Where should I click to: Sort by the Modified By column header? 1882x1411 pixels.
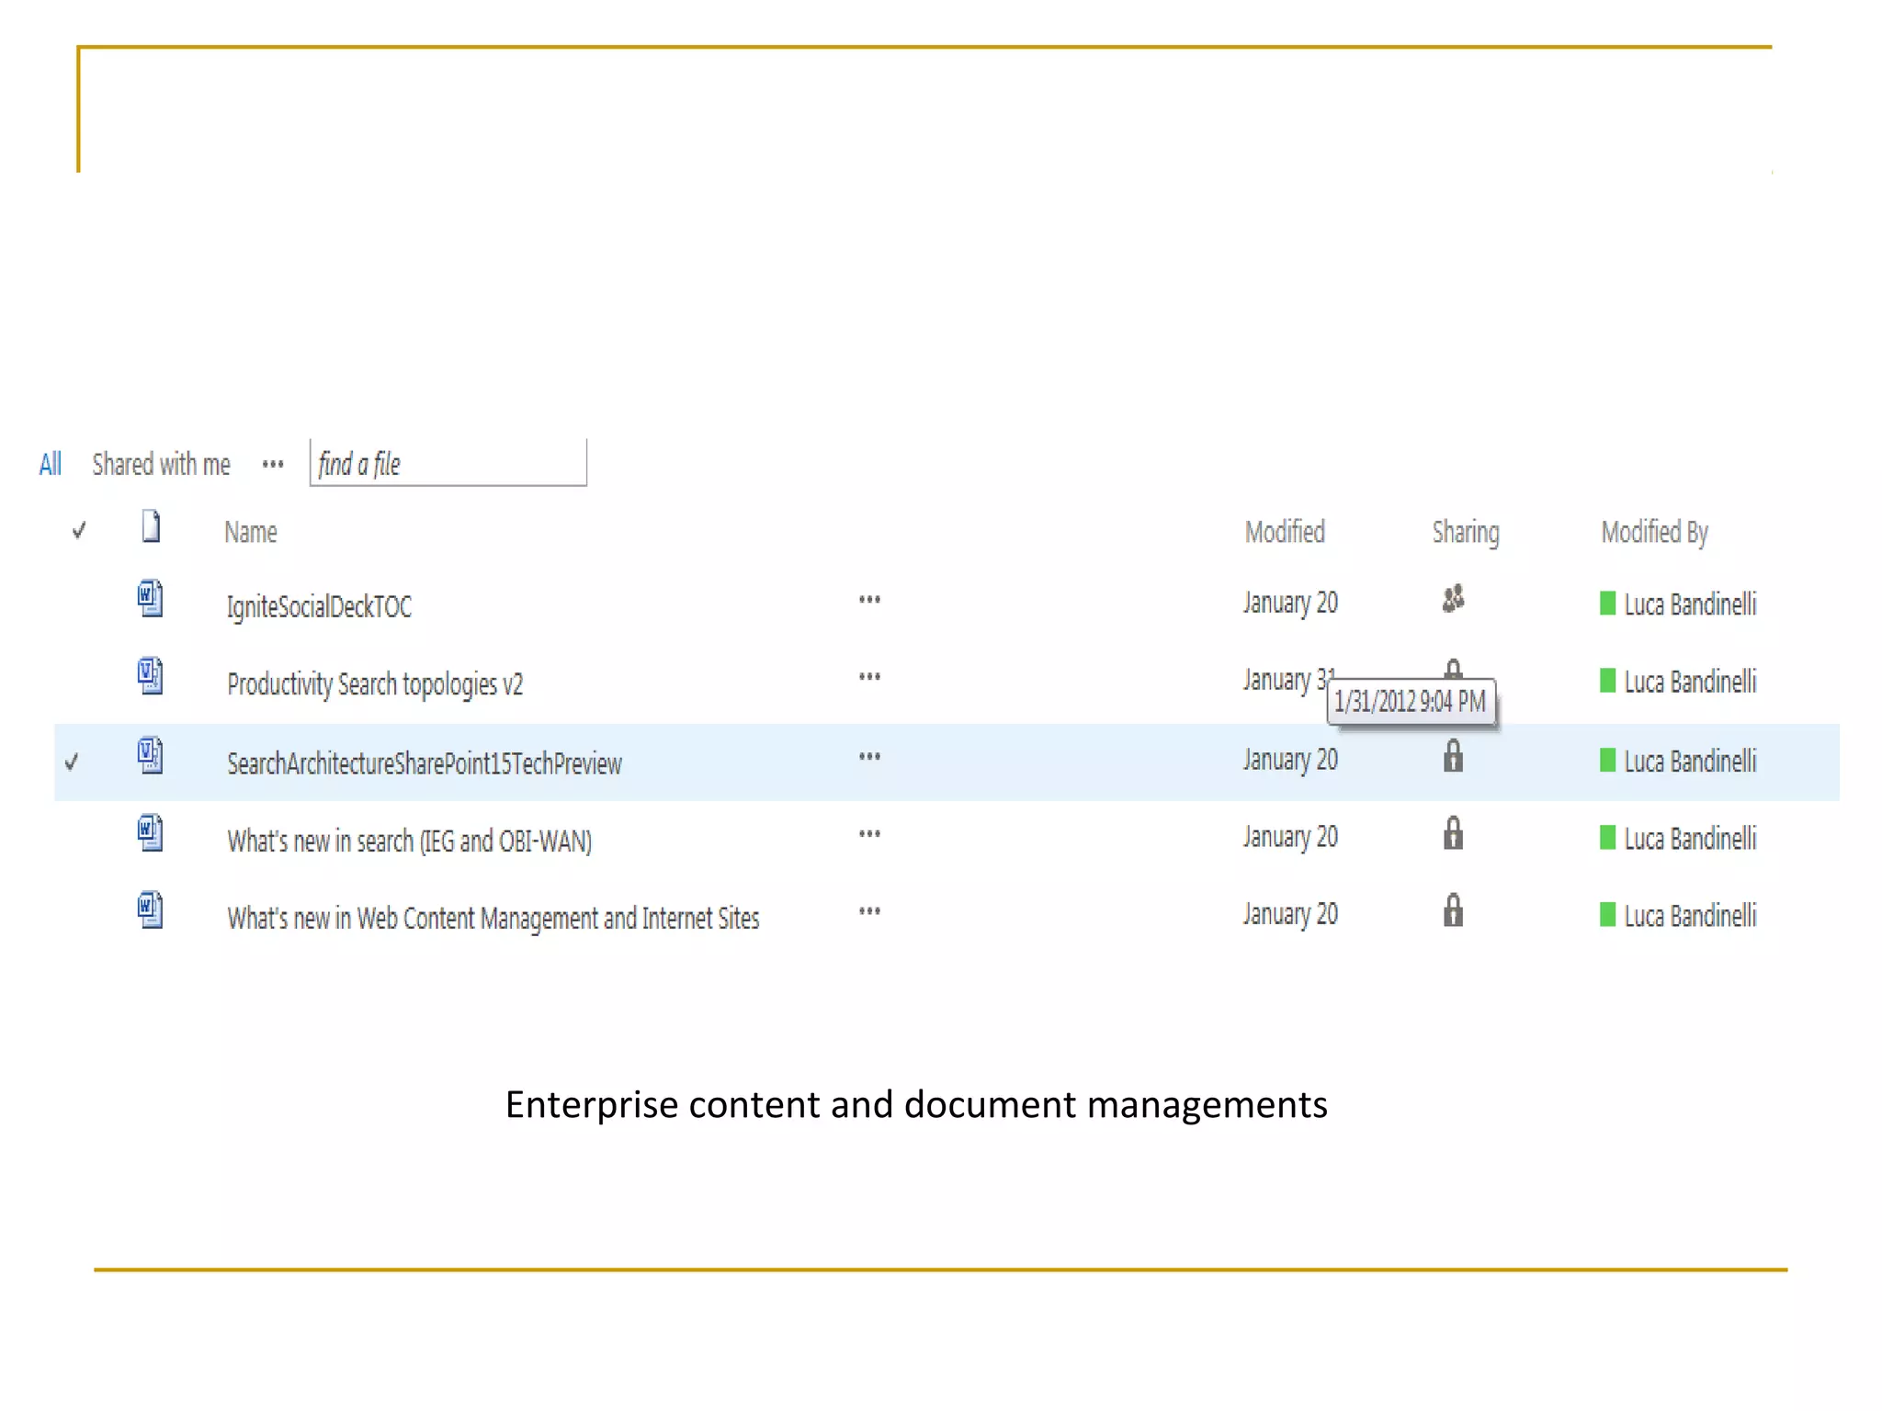[1654, 532]
